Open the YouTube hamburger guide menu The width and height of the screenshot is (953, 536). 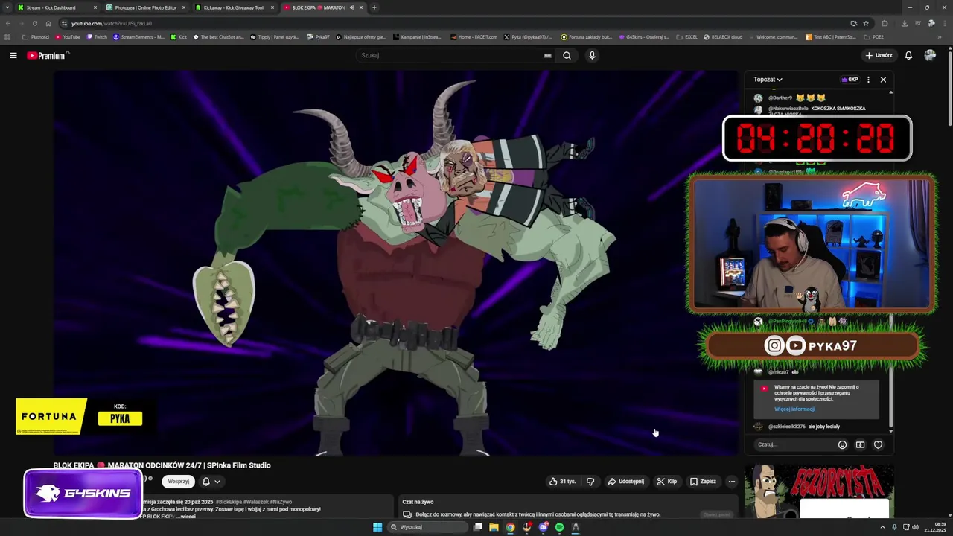click(13, 55)
